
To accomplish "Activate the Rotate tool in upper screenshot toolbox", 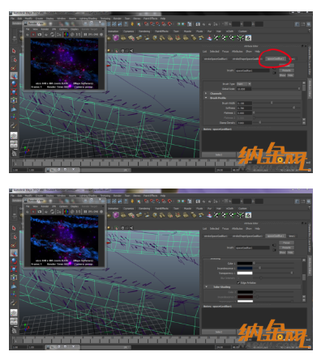I will (14, 84).
